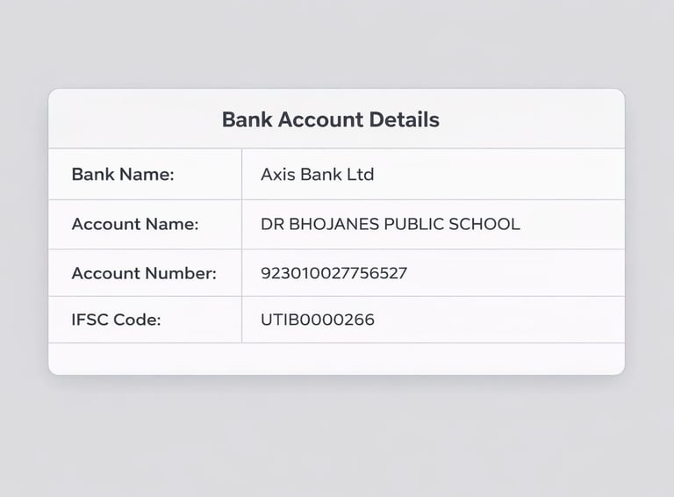Click the word BHOJANES in the account name
Image resolution: width=674 pixels, height=497 pixels.
click(334, 224)
